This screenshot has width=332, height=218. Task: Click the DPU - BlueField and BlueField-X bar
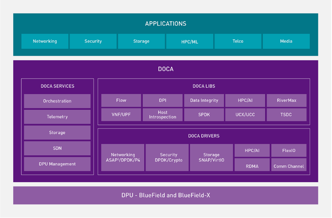tap(166, 195)
